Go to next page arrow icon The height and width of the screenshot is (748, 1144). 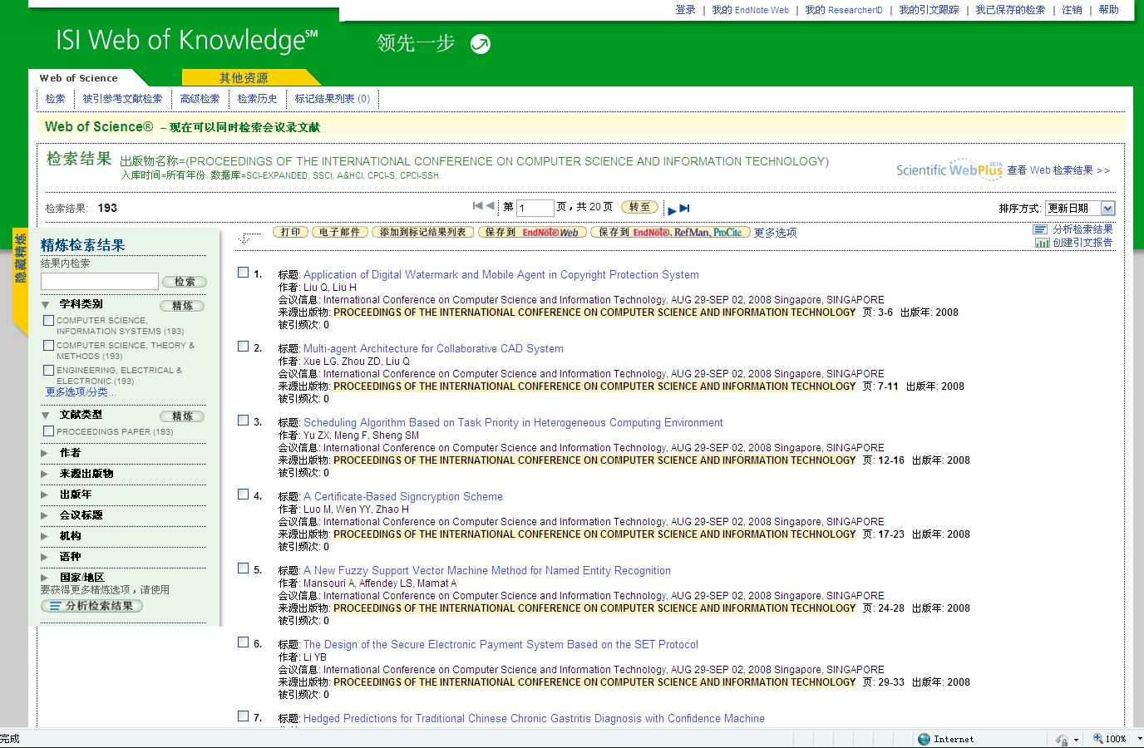tap(672, 209)
